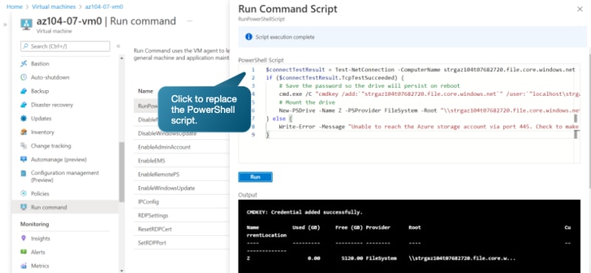The image size is (591, 273).
Task: Click line 1 of the PowerShell script editor
Action: click(420, 69)
